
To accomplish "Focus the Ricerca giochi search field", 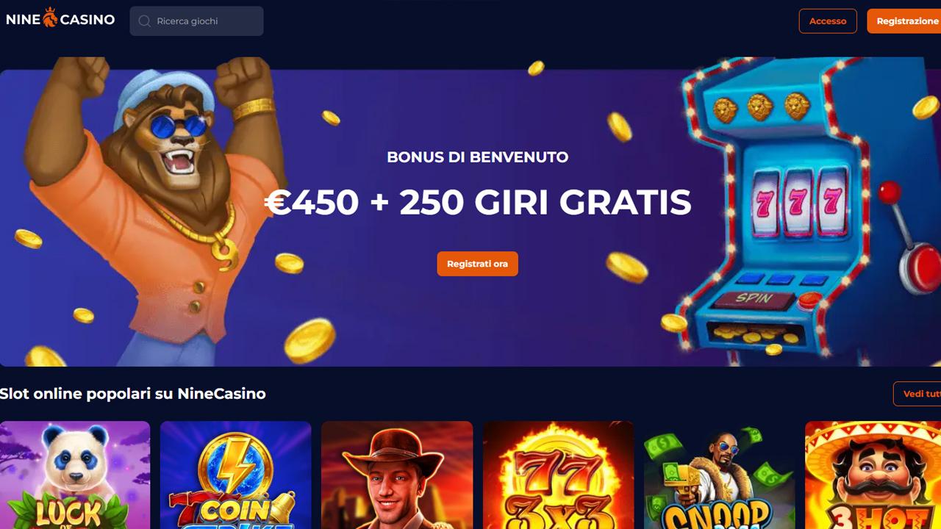I will (x=196, y=21).
